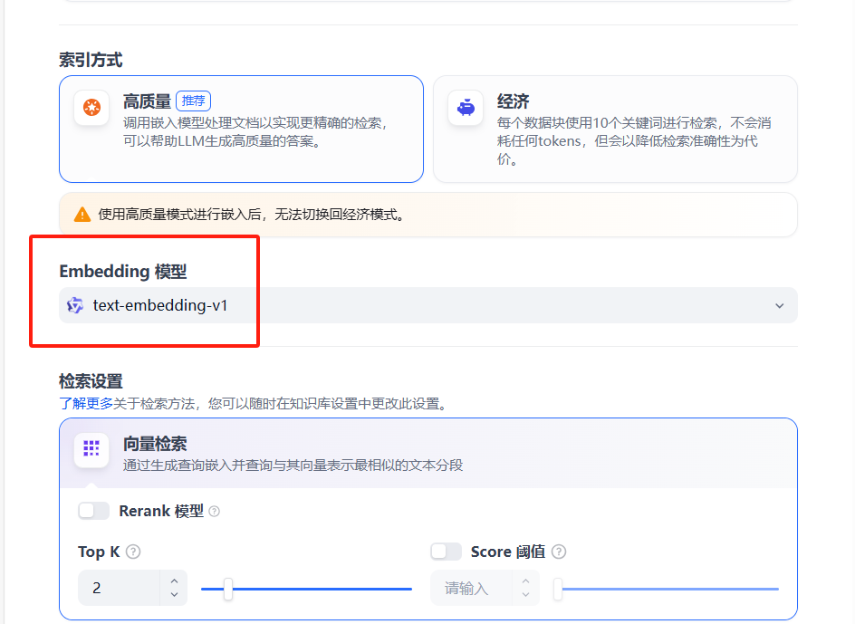Click the Score 阈值 slider handle
This screenshot has width=855, height=624.
pyautogui.click(x=558, y=589)
